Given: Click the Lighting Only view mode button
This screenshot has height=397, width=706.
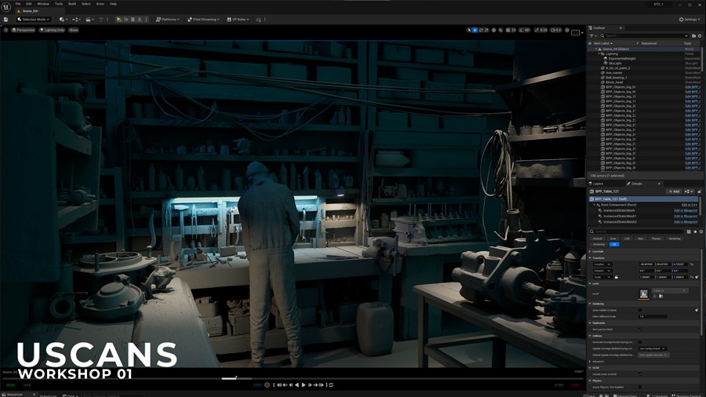Looking at the screenshot, I should coord(52,30).
